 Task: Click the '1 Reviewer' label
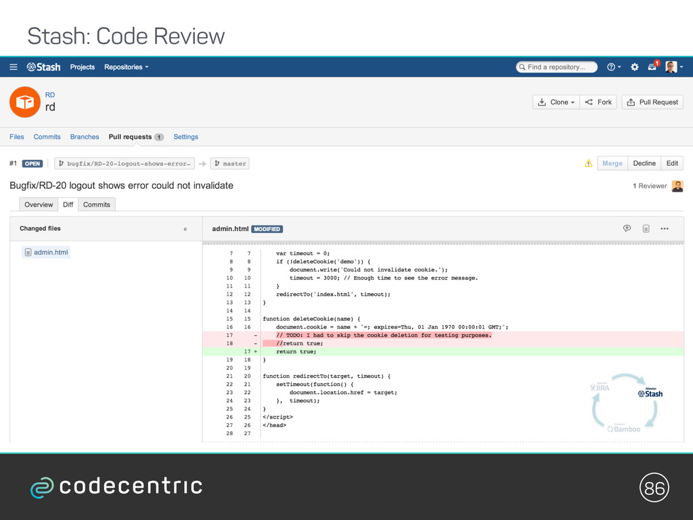pyautogui.click(x=650, y=186)
